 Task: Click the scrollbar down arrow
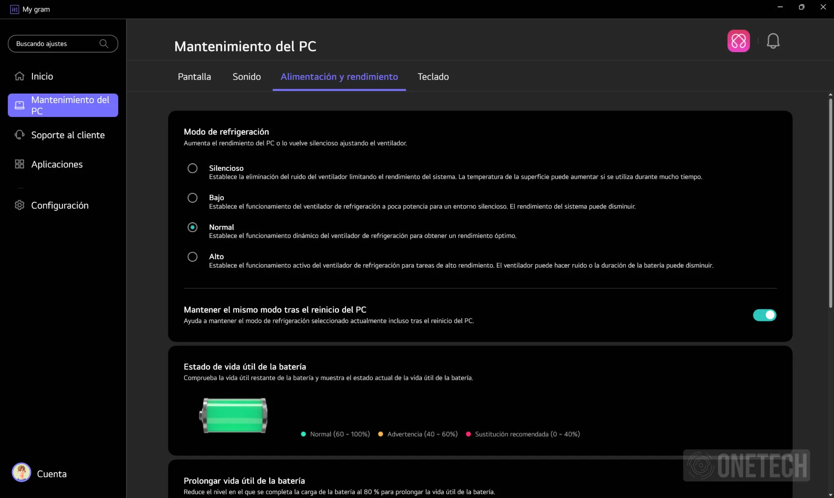tap(831, 495)
